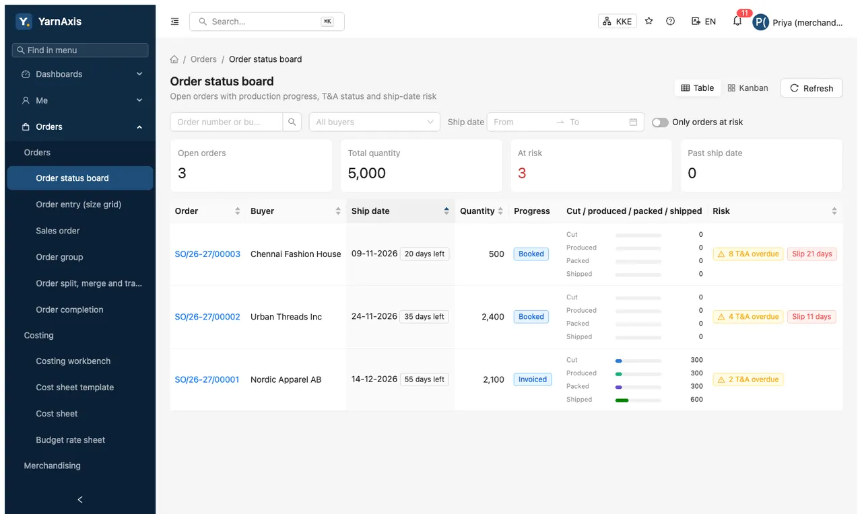Open order SO/26-27/00001 link
The image size is (862, 514).
tap(207, 379)
